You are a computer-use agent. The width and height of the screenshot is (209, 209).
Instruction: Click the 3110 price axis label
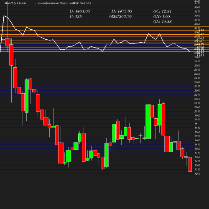pos(197,20)
